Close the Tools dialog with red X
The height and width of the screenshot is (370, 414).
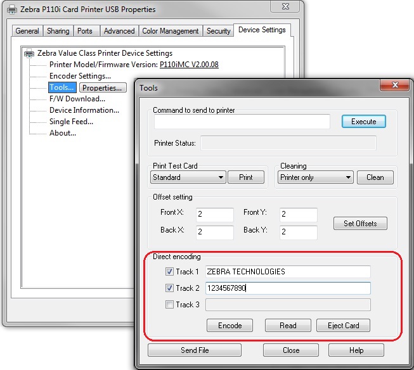click(395, 85)
